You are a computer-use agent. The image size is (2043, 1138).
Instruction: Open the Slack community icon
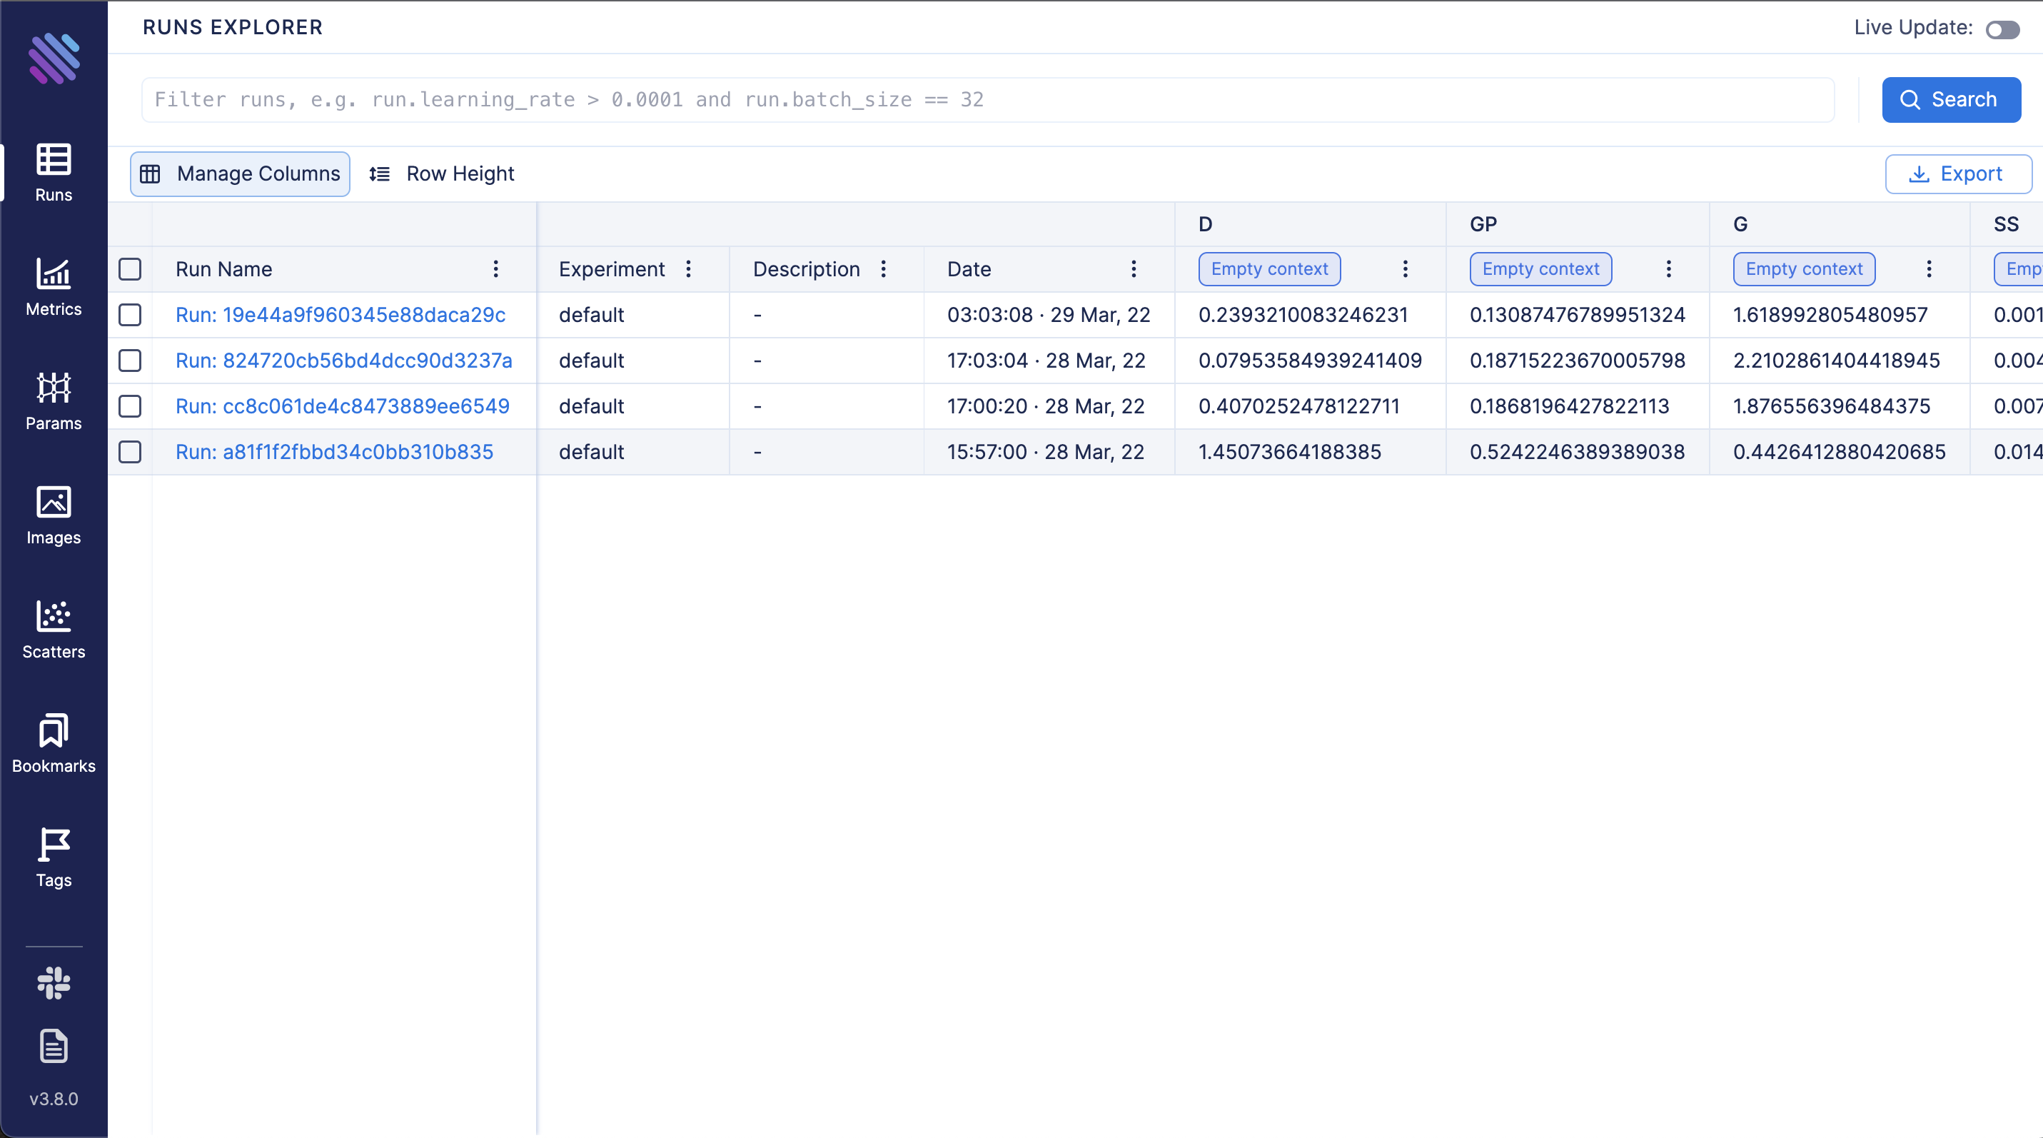coord(54,983)
